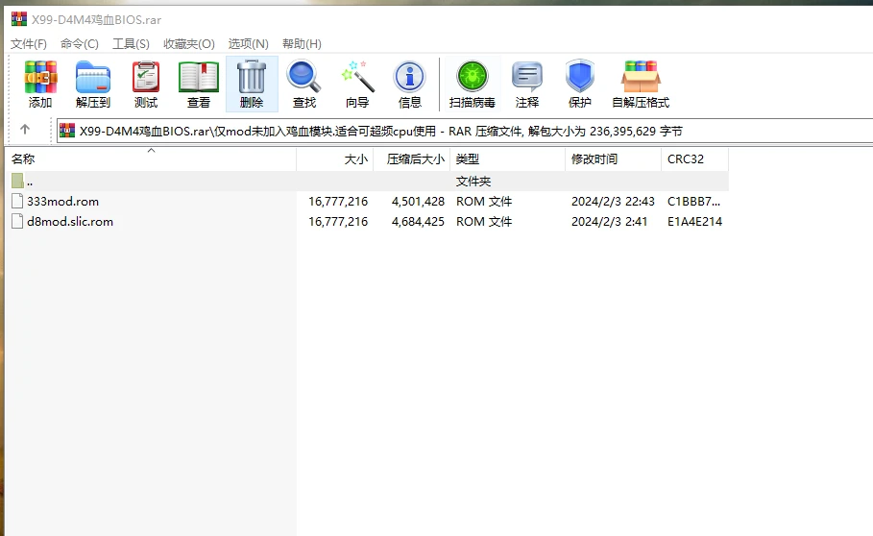The image size is (873, 536).
Task: Sort by CRC32 column header
Action: 694,159
